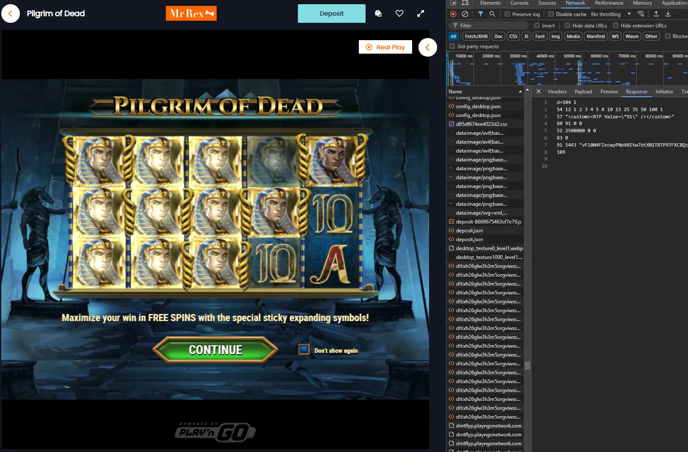Open the Application tab
This screenshot has height=452, width=688.
[674, 3]
